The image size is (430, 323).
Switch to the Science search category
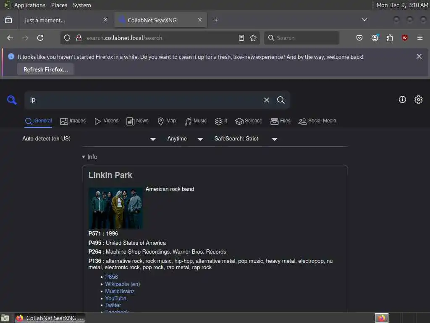click(249, 121)
